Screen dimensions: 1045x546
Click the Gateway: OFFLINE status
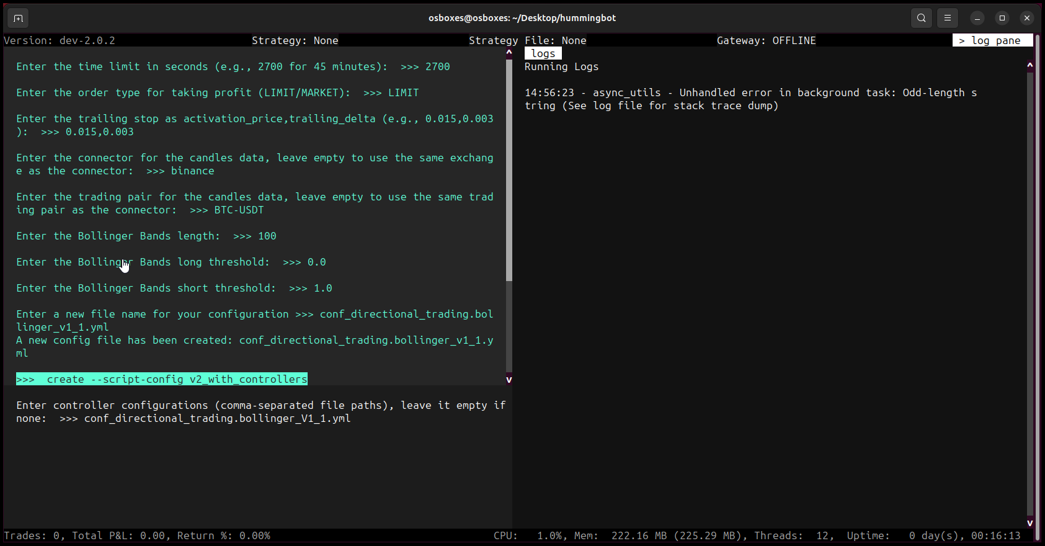[x=766, y=40]
